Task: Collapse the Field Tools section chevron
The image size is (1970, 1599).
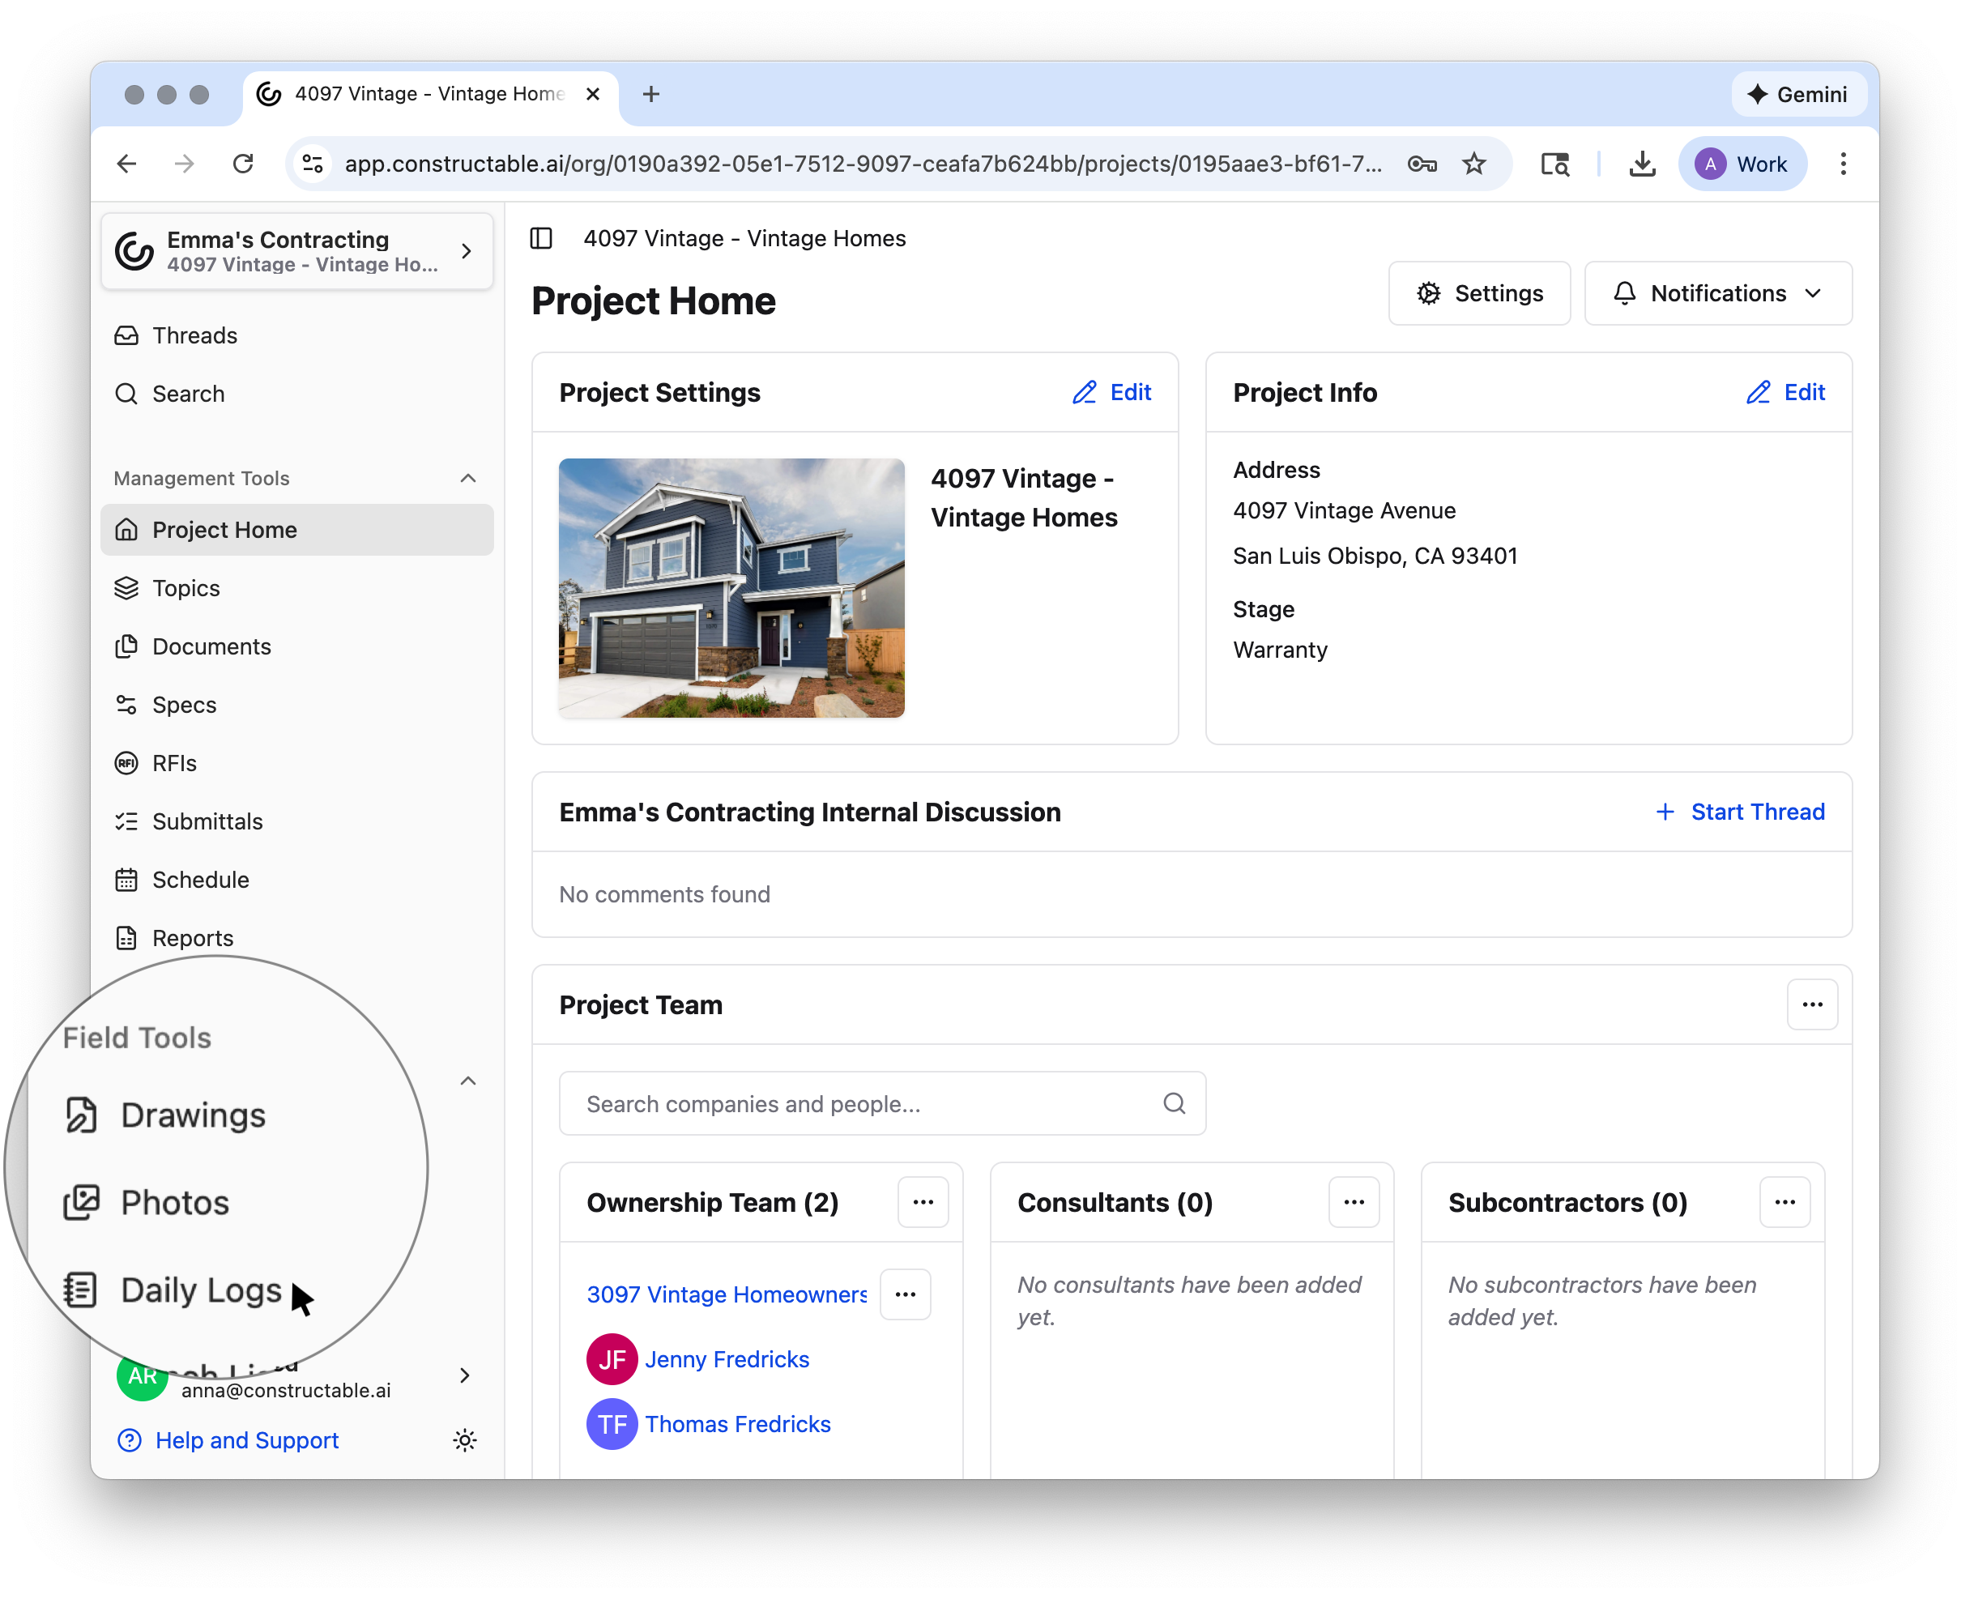Action: click(x=468, y=1081)
